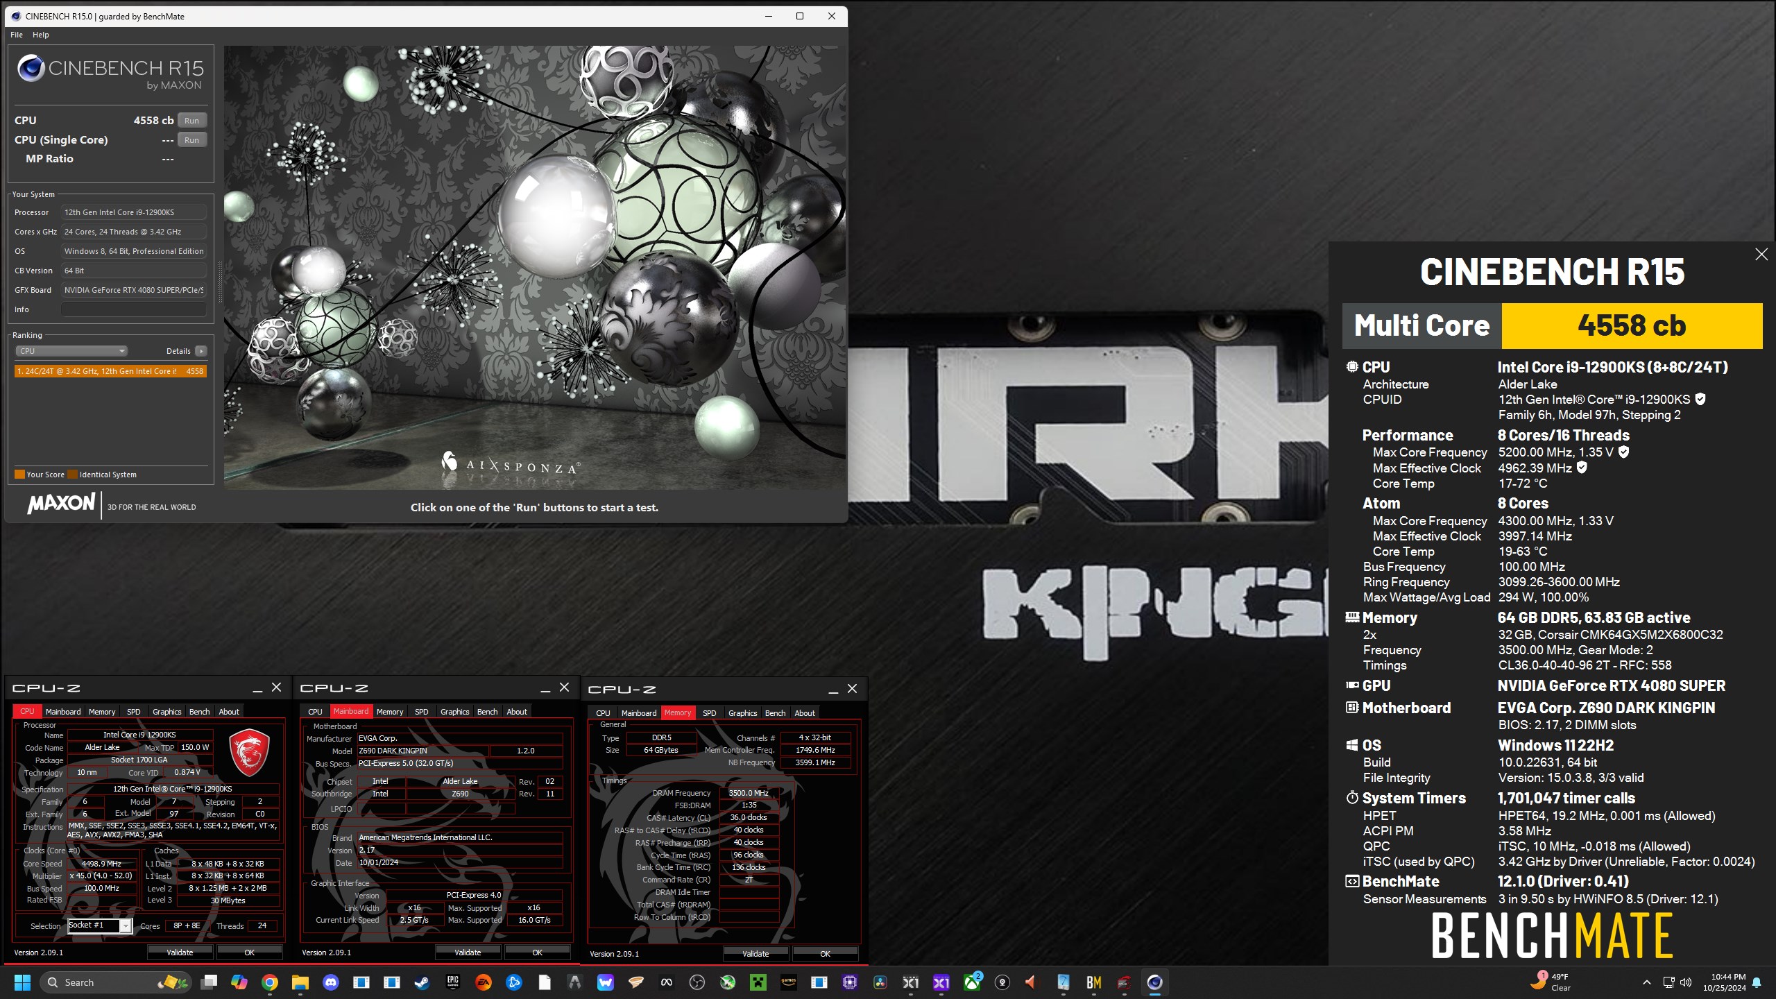Image resolution: width=1776 pixels, height=999 pixels.
Task: Click '12th Gen Intel Core i9-12900KS' Processor field in Cinebench
Action: point(134,212)
